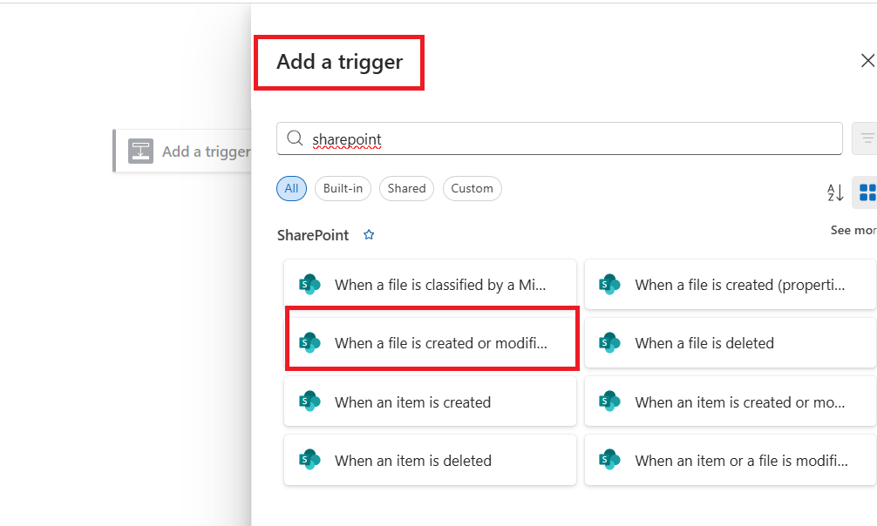Choose When a file is created (properties) trigger

coord(731,285)
